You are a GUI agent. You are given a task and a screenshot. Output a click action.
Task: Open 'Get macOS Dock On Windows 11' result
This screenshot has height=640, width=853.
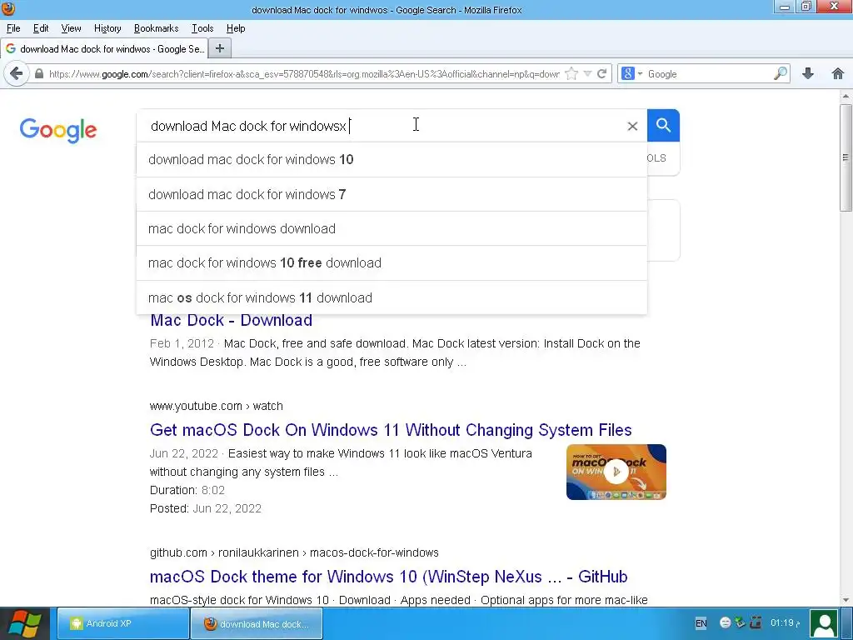click(x=391, y=430)
